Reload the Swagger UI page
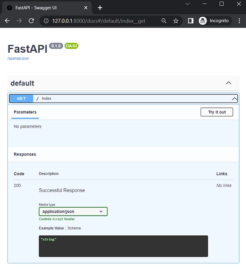Screen dimensions: 246x269 tap(31, 21)
